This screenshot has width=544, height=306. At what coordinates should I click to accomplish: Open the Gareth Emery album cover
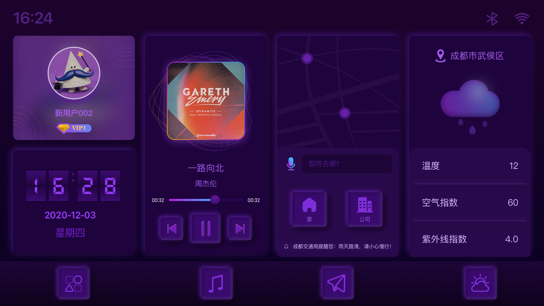tap(206, 101)
